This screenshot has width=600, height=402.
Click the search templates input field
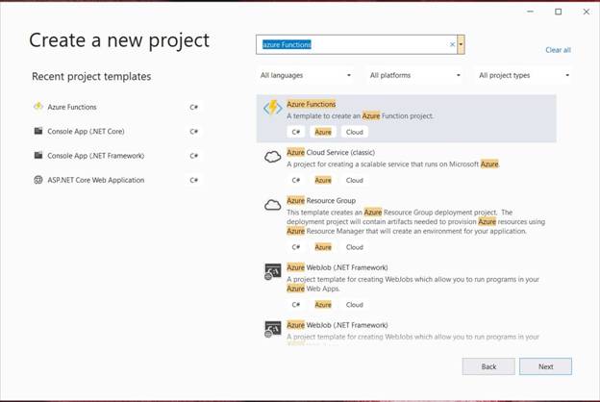[x=356, y=44]
